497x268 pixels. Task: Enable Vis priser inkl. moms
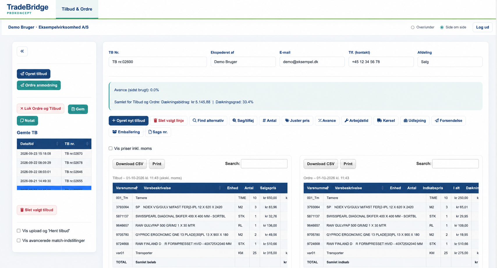pos(111,148)
